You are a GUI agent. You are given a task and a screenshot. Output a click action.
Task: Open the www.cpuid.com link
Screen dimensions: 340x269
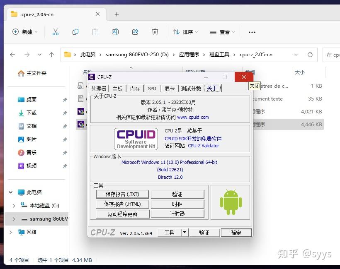point(195,118)
